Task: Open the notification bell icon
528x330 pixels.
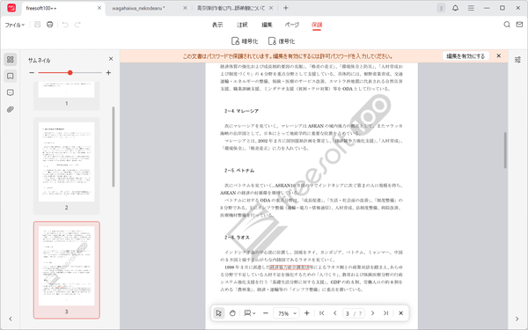Action: [455, 8]
